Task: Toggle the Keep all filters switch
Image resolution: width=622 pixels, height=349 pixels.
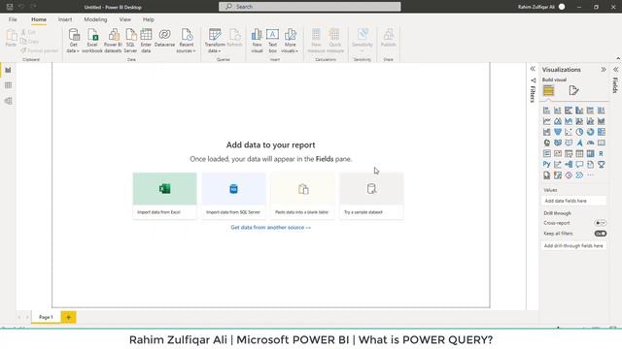Action: 601,234
